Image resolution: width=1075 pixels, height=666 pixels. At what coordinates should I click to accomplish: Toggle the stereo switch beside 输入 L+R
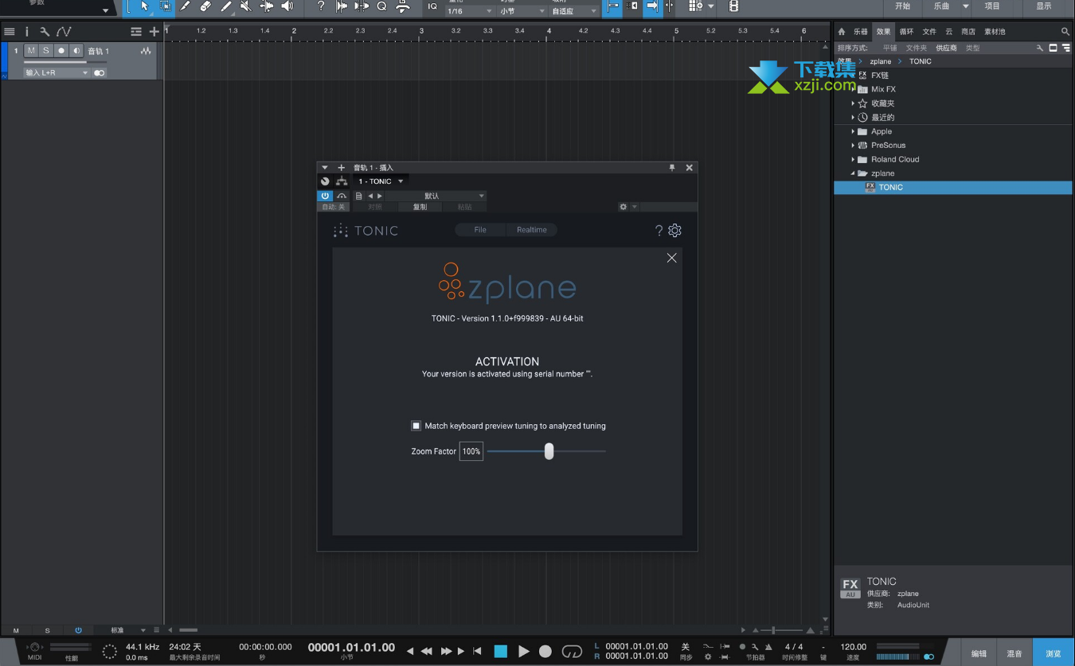pos(100,72)
